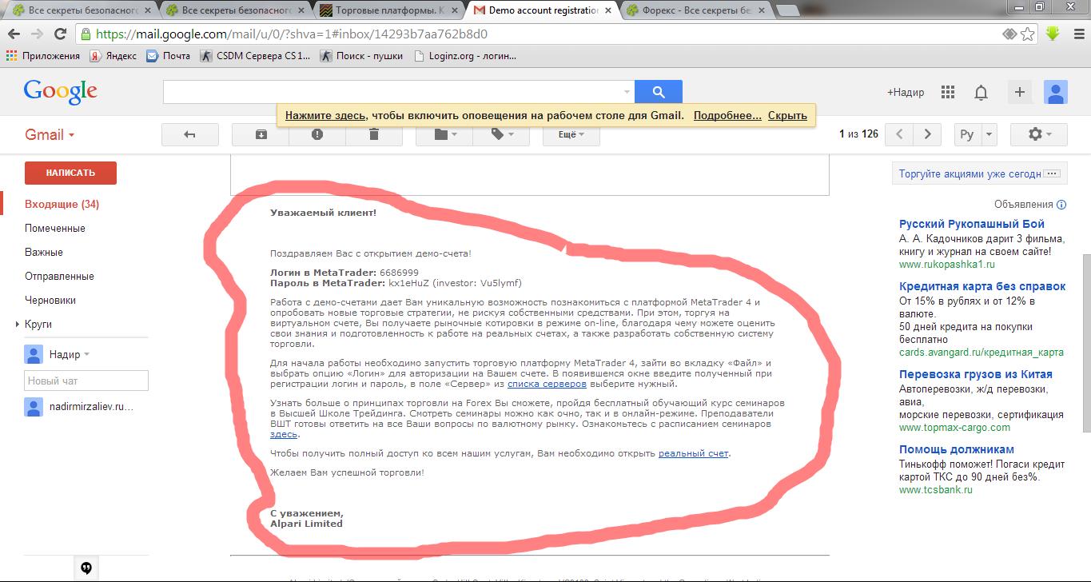Viewport: 1091px width, 582px height.
Task: Open the Приложения apps shortcut
Action: point(43,56)
